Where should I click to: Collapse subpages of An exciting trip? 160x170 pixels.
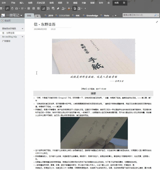22,37
